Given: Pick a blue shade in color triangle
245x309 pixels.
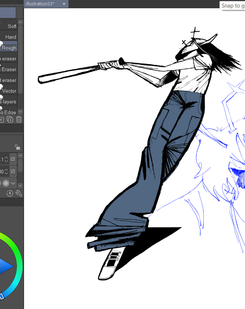Looking at the screenshot, I should coord(5,266).
